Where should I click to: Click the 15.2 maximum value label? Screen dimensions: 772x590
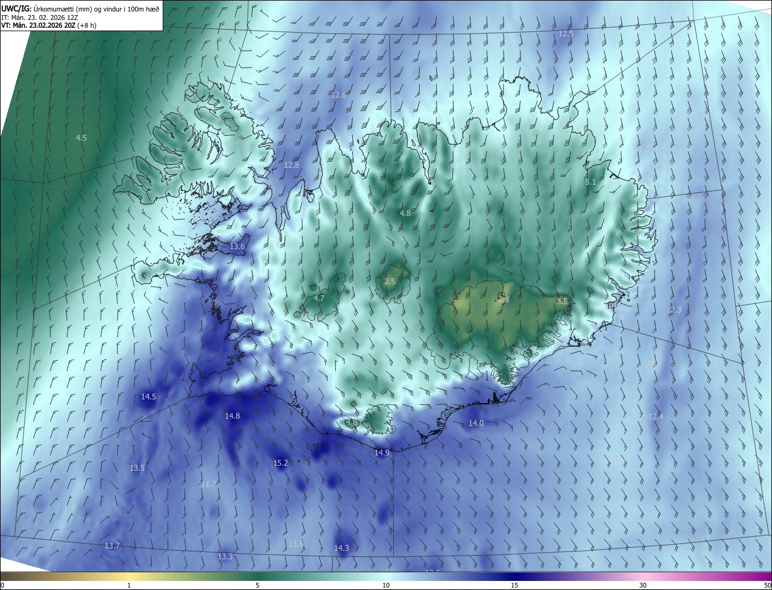point(280,463)
